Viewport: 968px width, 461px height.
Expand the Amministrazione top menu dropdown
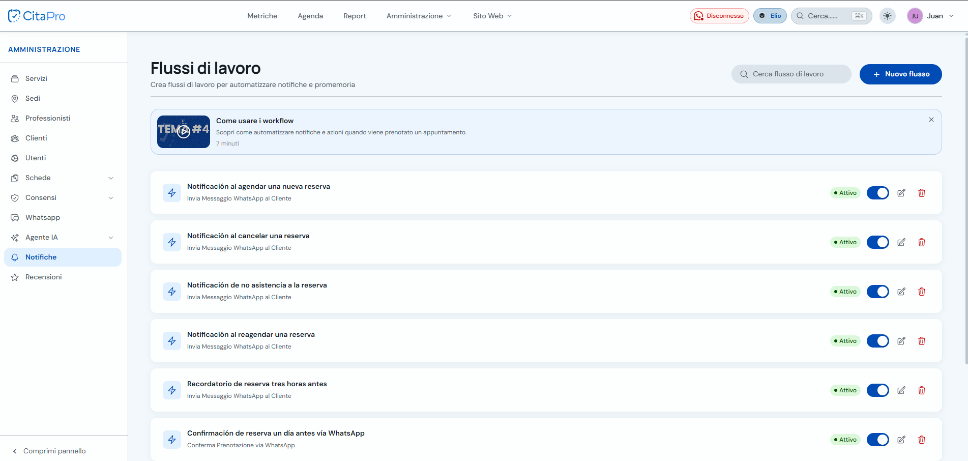pyautogui.click(x=419, y=16)
